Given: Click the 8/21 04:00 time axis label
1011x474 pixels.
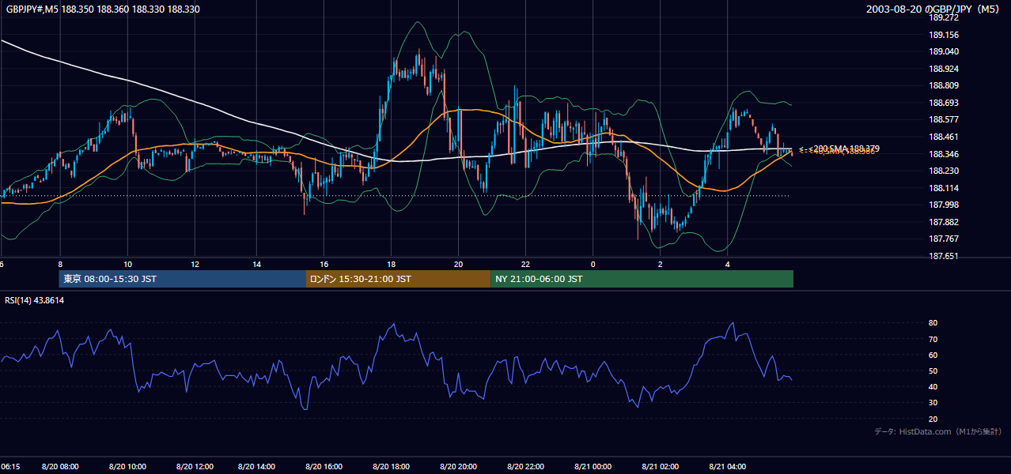Looking at the screenshot, I should pos(727,467).
